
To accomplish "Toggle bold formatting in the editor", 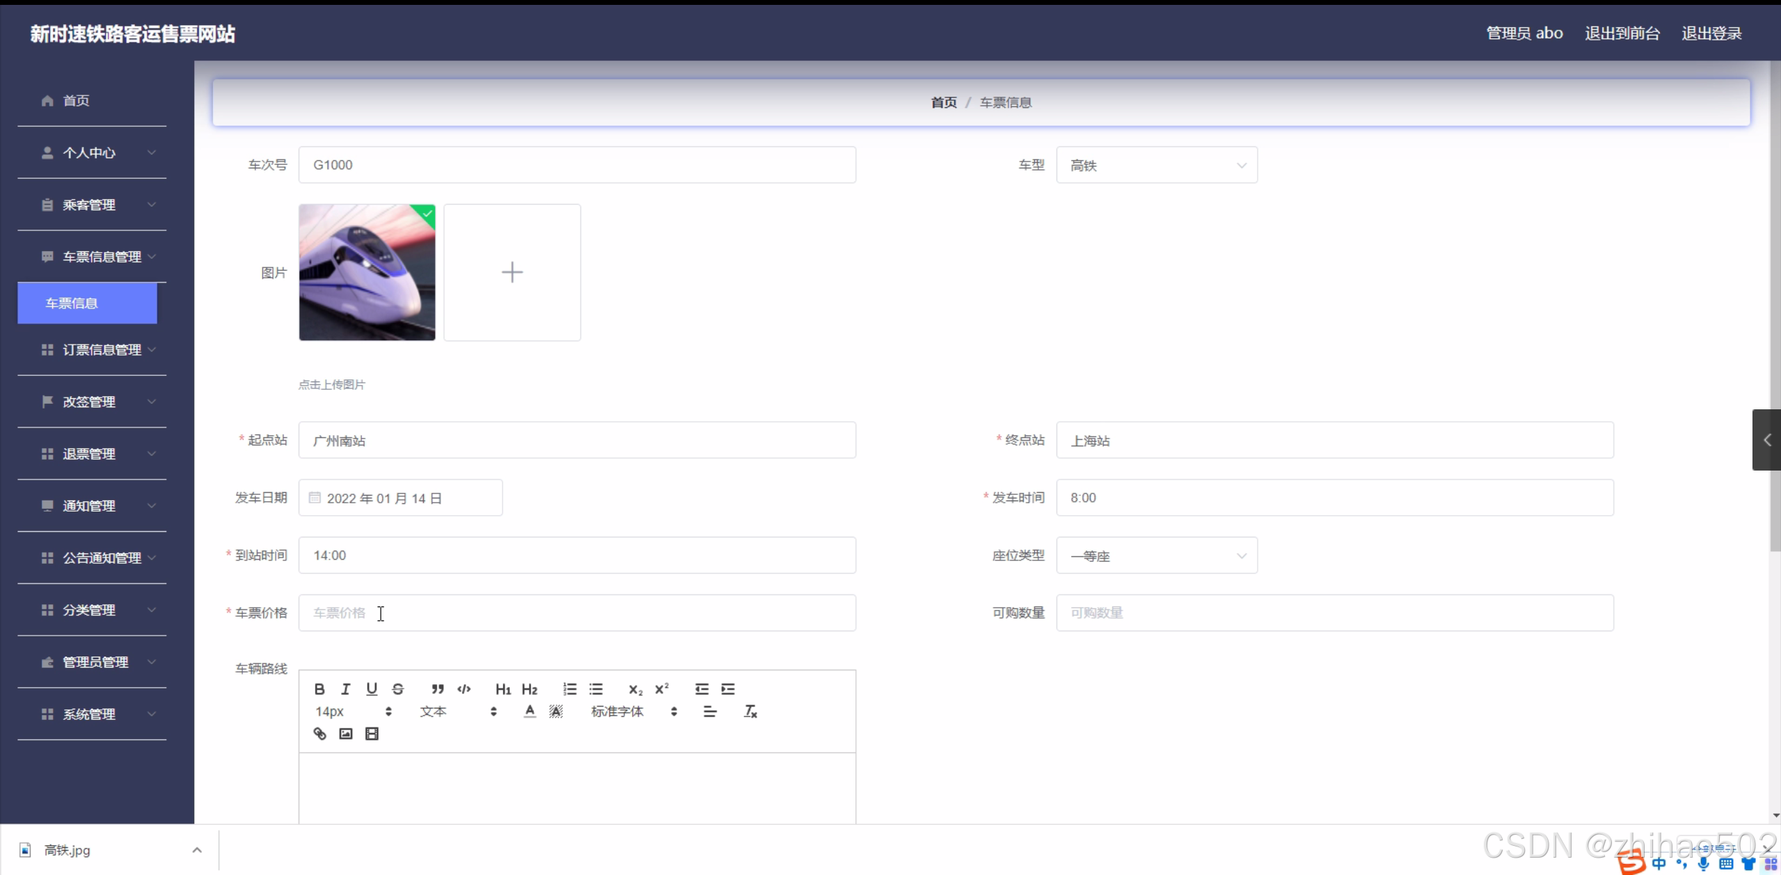I will [319, 689].
